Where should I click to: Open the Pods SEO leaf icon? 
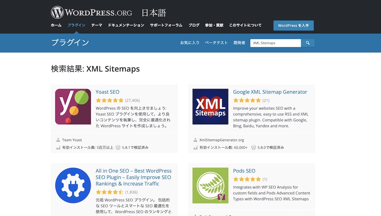pyautogui.click(x=210, y=186)
